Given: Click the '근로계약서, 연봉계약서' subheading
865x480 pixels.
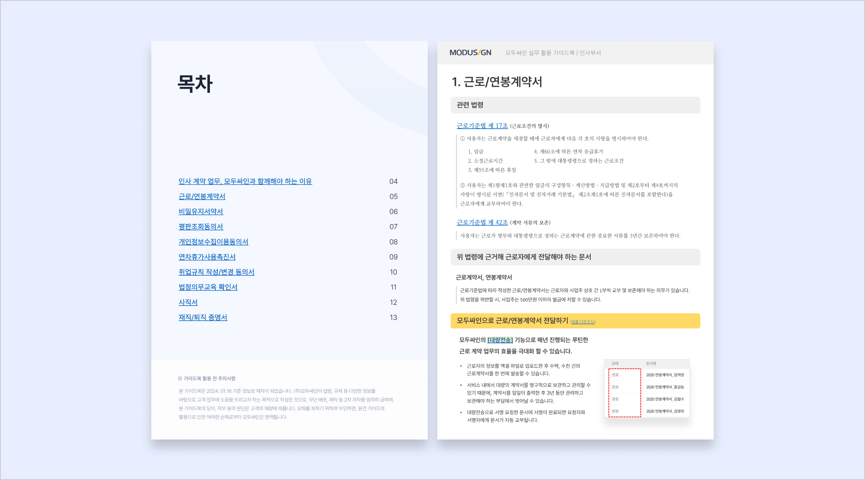Looking at the screenshot, I should [x=484, y=278].
